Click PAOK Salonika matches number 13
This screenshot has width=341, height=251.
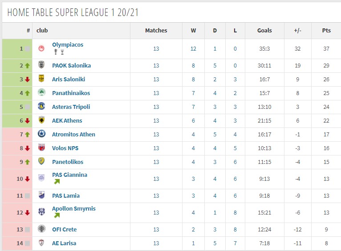[156, 65]
